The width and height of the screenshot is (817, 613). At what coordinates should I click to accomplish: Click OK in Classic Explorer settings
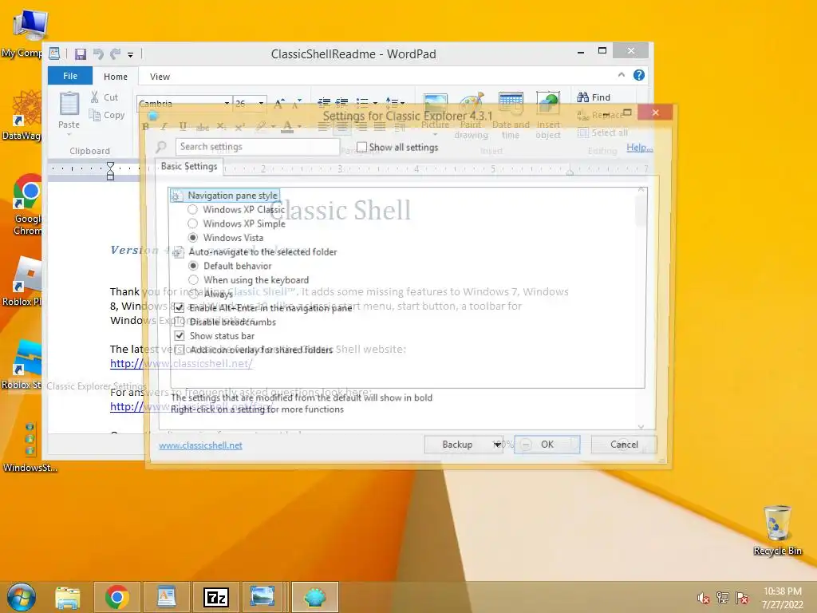pos(547,445)
